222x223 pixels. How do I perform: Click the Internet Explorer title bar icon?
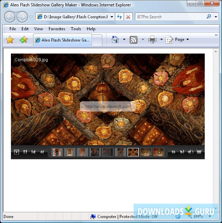click(x=6, y=5)
